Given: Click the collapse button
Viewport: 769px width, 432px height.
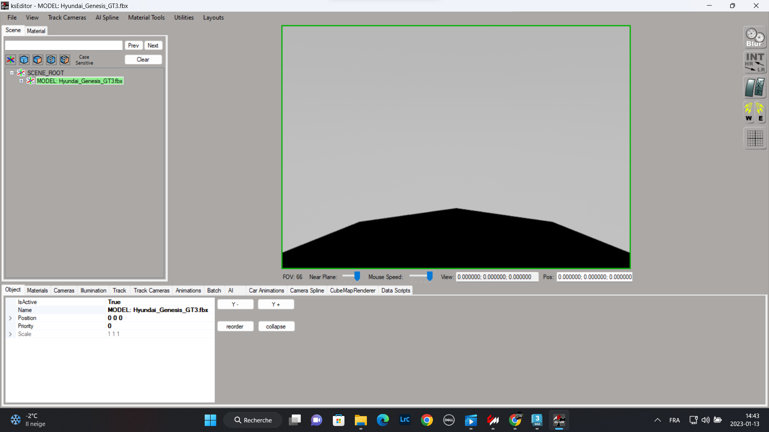Looking at the screenshot, I should [x=275, y=326].
